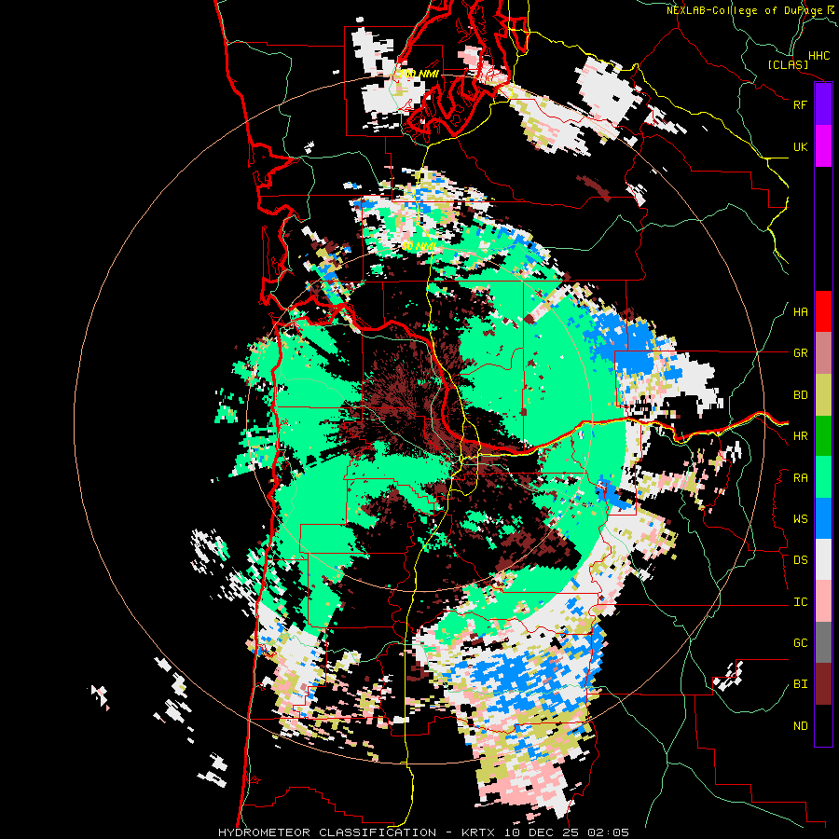Click the [CLAS] unit label
The image size is (839, 839).
click(788, 65)
